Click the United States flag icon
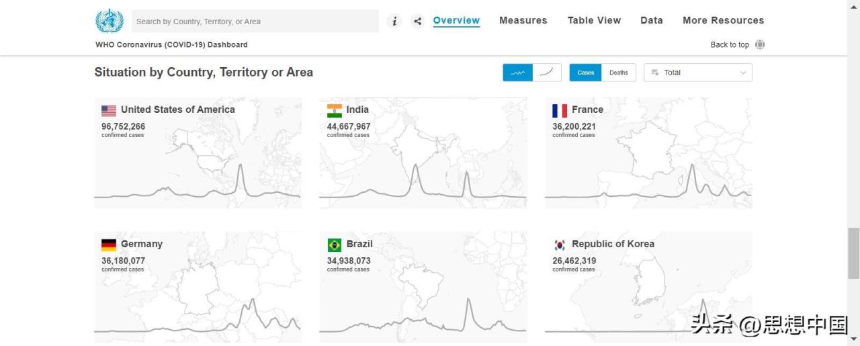The width and height of the screenshot is (860, 346). click(x=109, y=111)
